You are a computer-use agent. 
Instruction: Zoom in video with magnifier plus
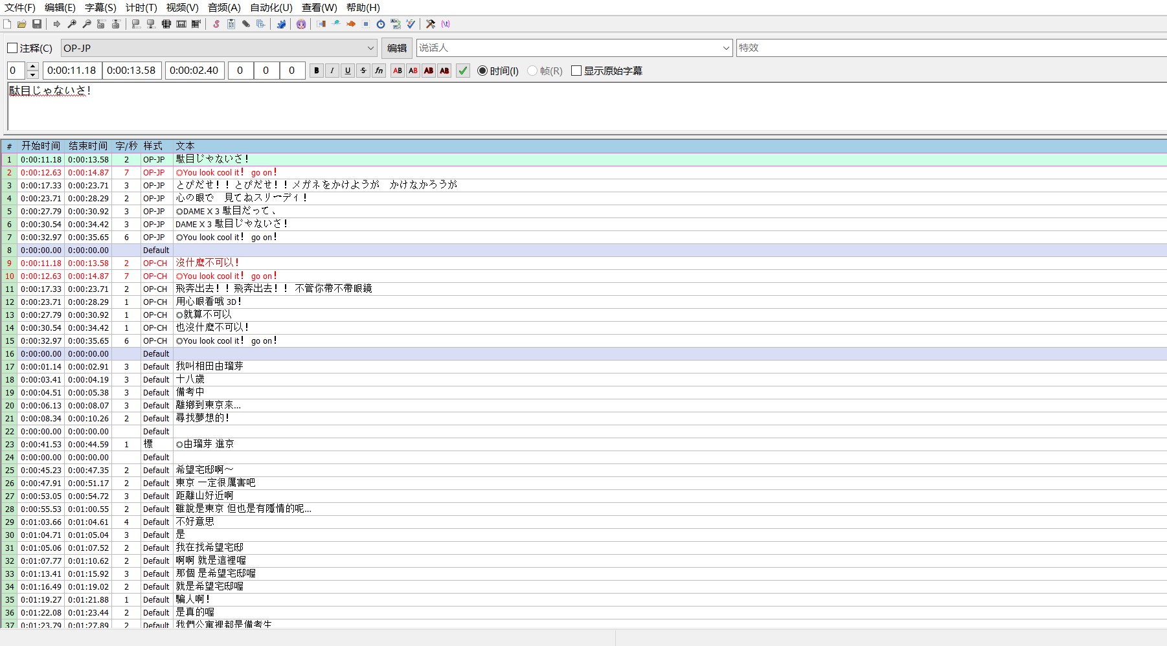(x=72, y=24)
